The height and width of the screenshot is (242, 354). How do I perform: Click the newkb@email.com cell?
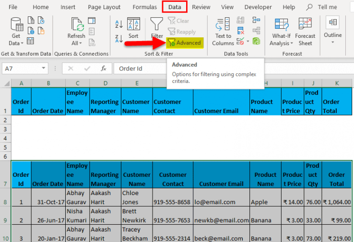click(221, 216)
